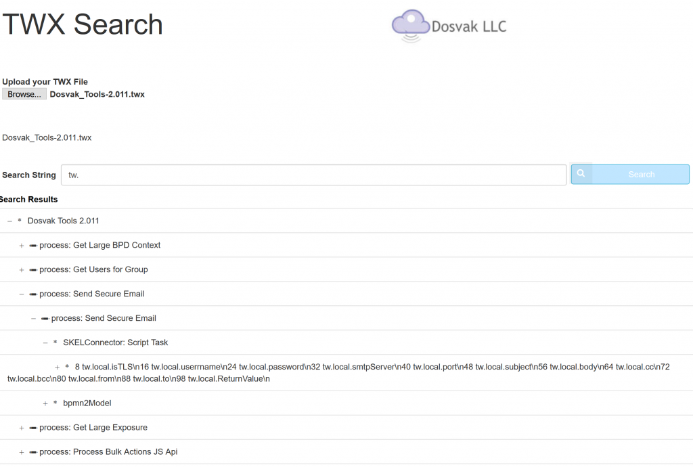Select process: Process Bulk Actions JS Api label

point(108,451)
